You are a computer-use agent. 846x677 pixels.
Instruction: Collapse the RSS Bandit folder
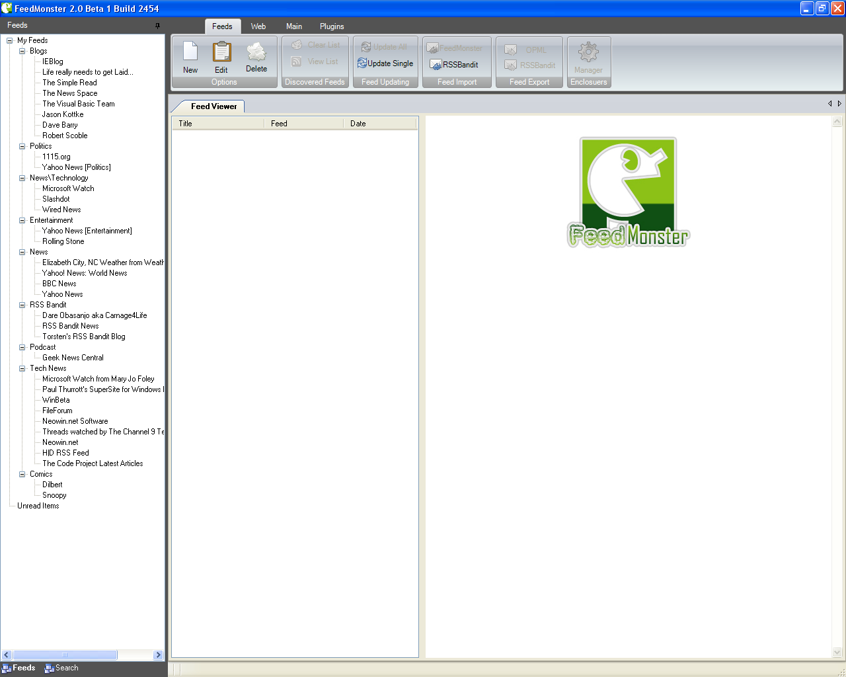[22, 305]
